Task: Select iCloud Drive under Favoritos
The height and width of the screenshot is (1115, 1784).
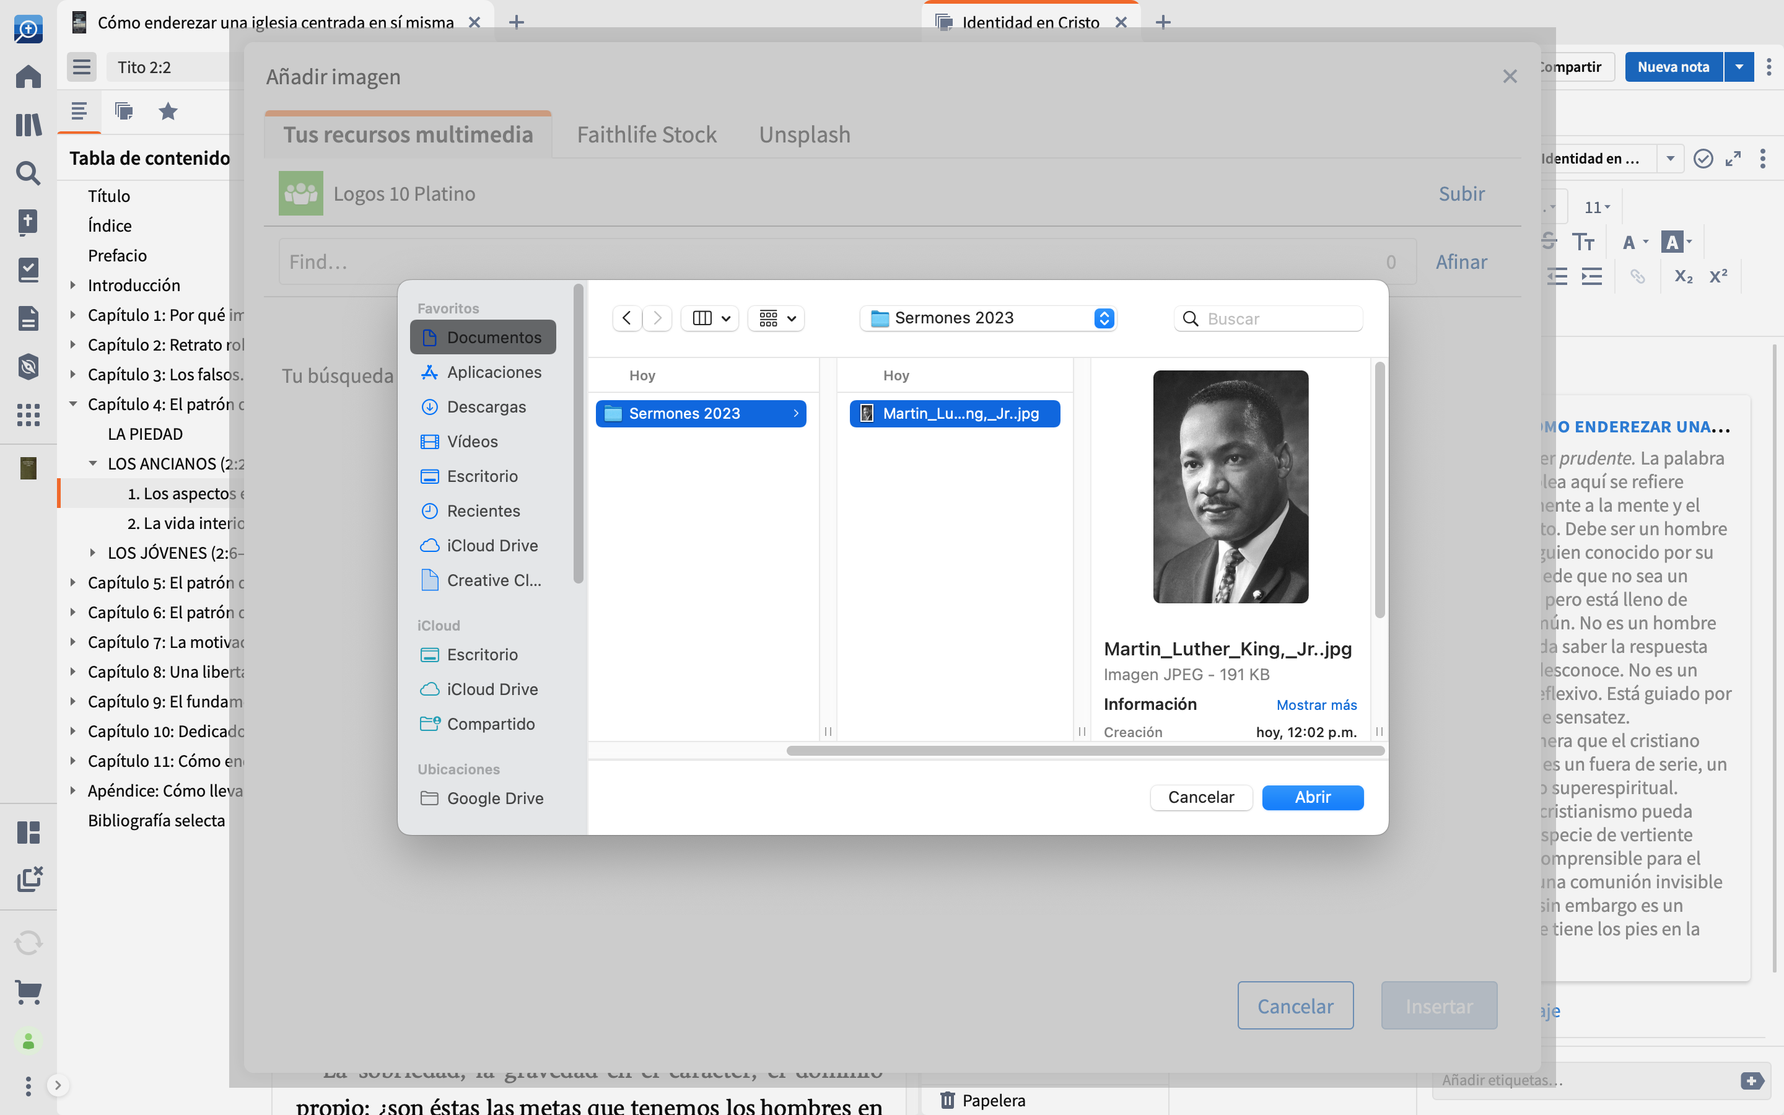Action: point(483,546)
